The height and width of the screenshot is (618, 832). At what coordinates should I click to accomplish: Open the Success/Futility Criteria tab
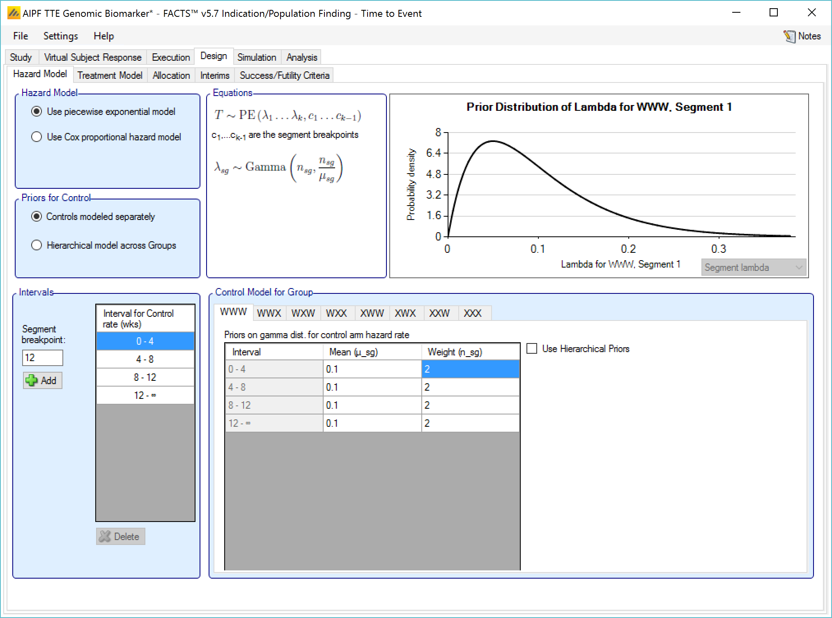(x=284, y=76)
